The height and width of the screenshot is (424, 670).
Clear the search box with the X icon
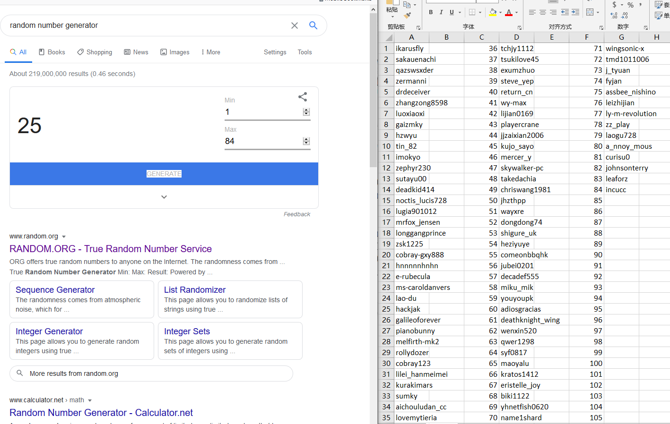[x=295, y=25]
